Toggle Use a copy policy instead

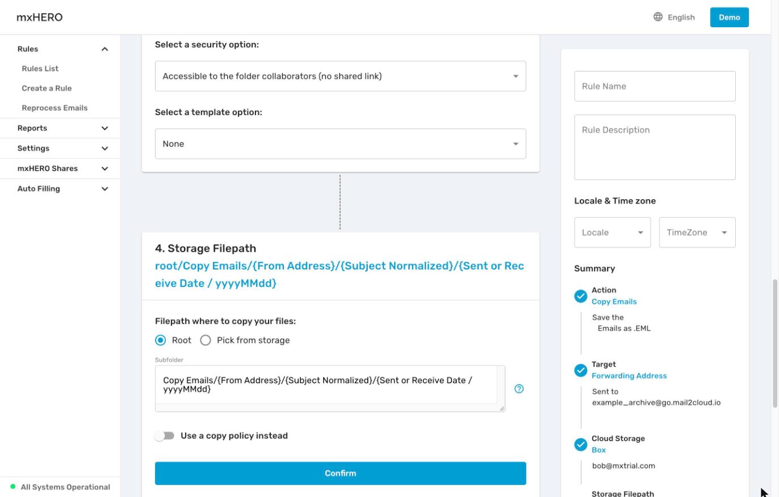coord(165,436)
